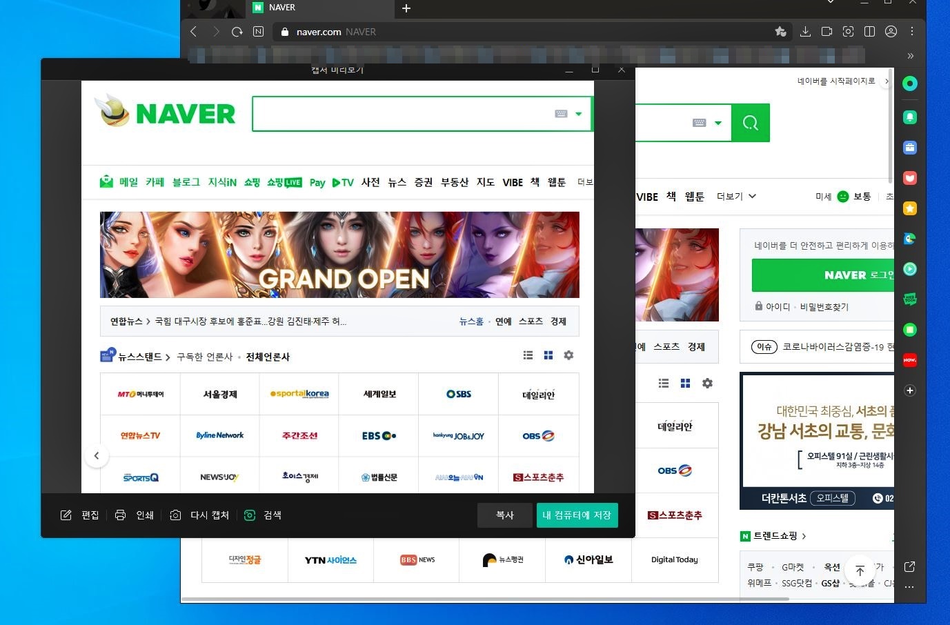Viewport: 950px width, 625px height.
Task: Click the 더칸톤서초 오피스텔 ad banner
Action: pos(818,442)
